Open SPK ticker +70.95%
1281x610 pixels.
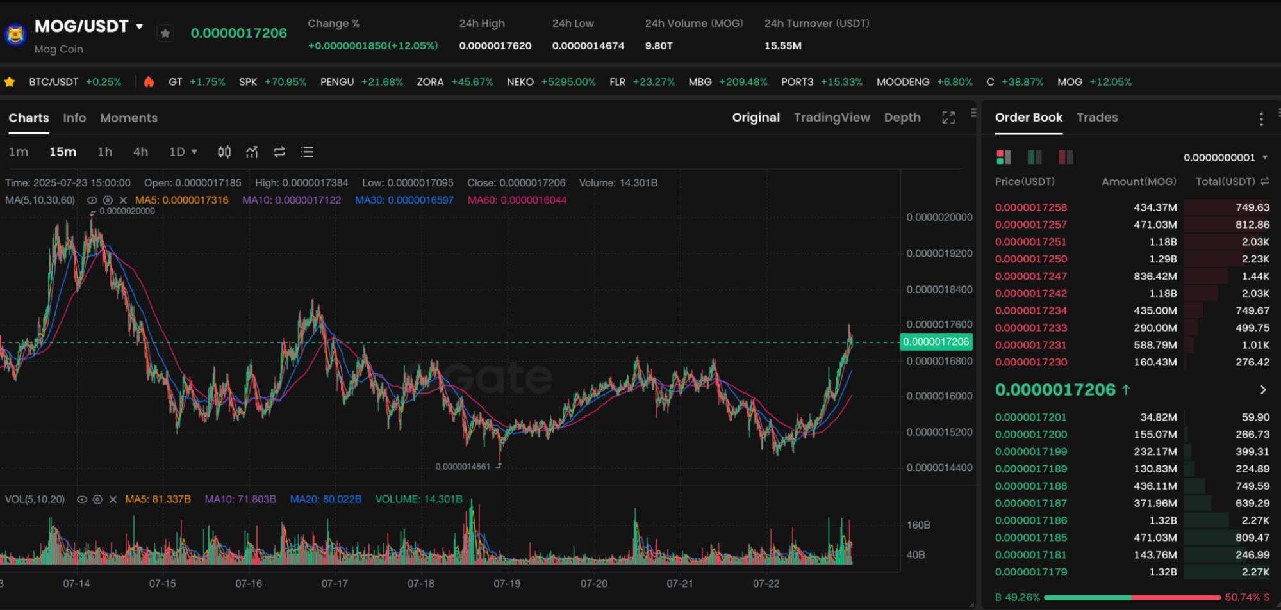(272, 82)
